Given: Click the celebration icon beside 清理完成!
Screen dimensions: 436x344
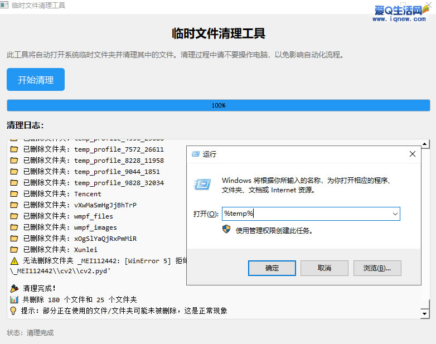Looking at the screenshot, I should click(x=14, y=288).
